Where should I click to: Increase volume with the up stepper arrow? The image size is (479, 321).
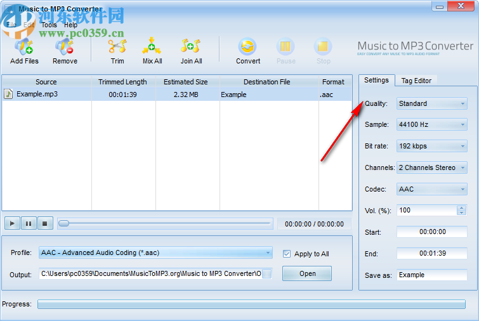click(462, 207)
